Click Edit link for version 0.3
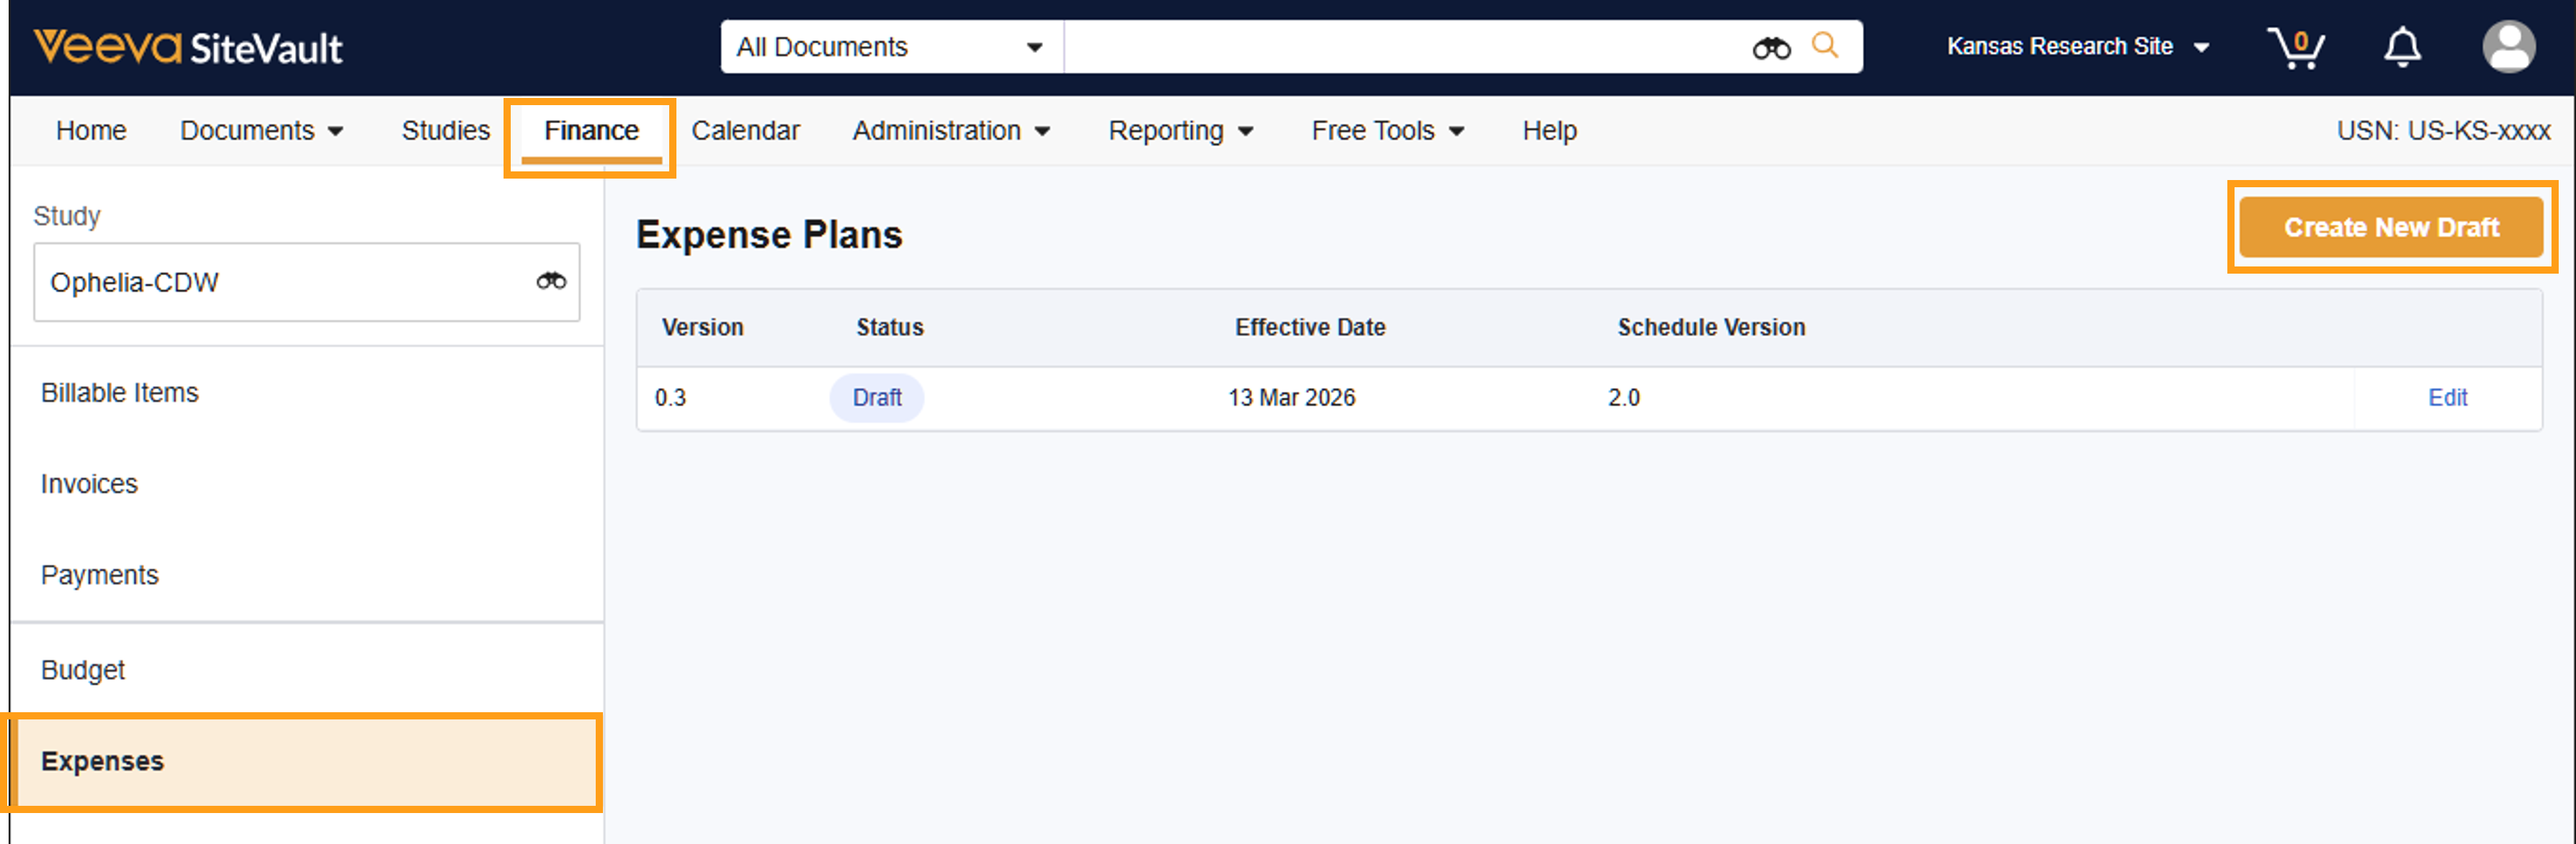 coord(2447,398)
